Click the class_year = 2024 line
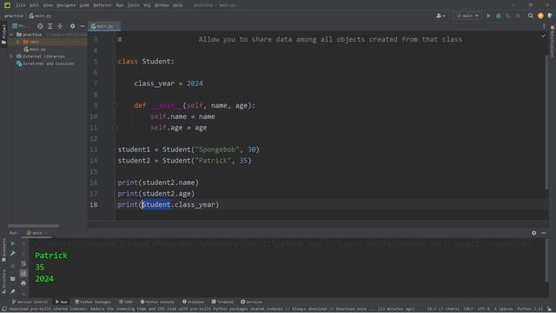This screenshot has width=556, height=313. pos(169,83)
